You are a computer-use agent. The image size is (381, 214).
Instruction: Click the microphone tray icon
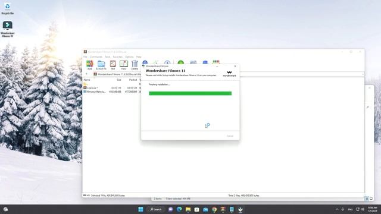click(343, 209)
